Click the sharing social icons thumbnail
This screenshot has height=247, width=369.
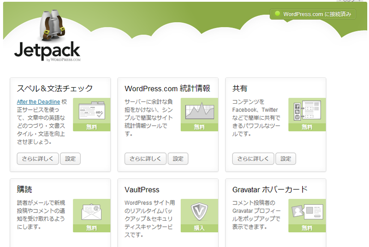coord(307,111)
